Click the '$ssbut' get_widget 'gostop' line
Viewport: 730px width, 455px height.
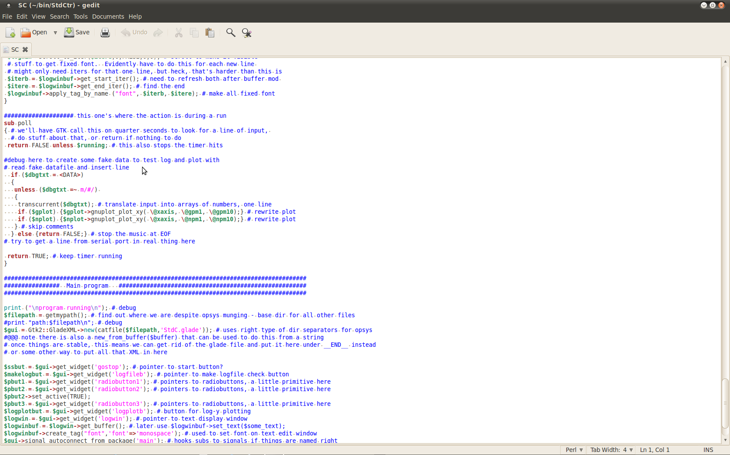coord(113,367)
